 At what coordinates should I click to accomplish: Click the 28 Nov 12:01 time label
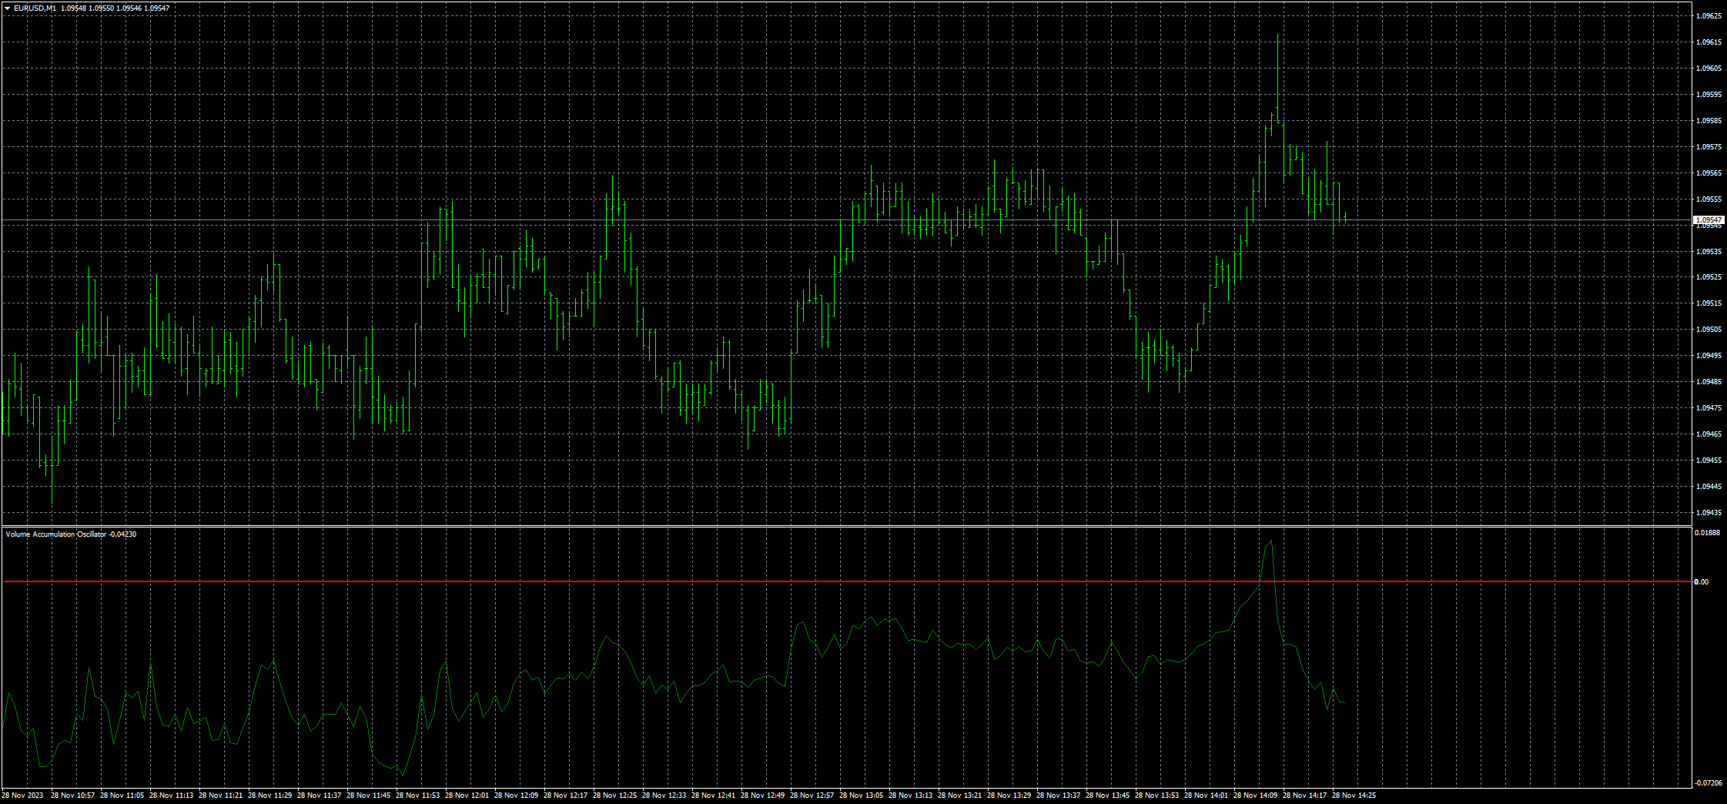click(x=467, y=795)
